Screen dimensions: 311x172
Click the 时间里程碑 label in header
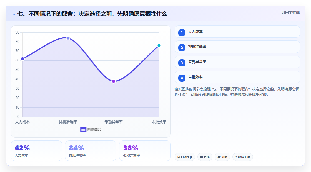point(290,12)
